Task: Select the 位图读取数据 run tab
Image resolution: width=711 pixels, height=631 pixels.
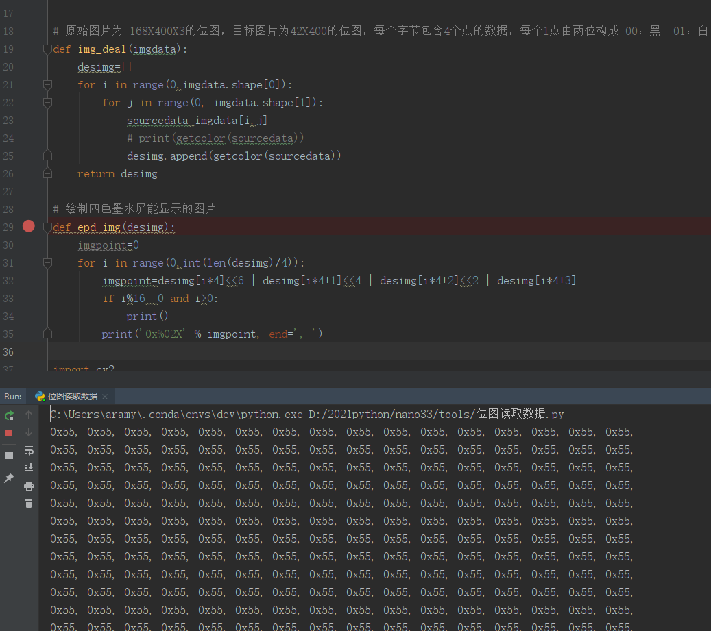Action: click(72, 397)
